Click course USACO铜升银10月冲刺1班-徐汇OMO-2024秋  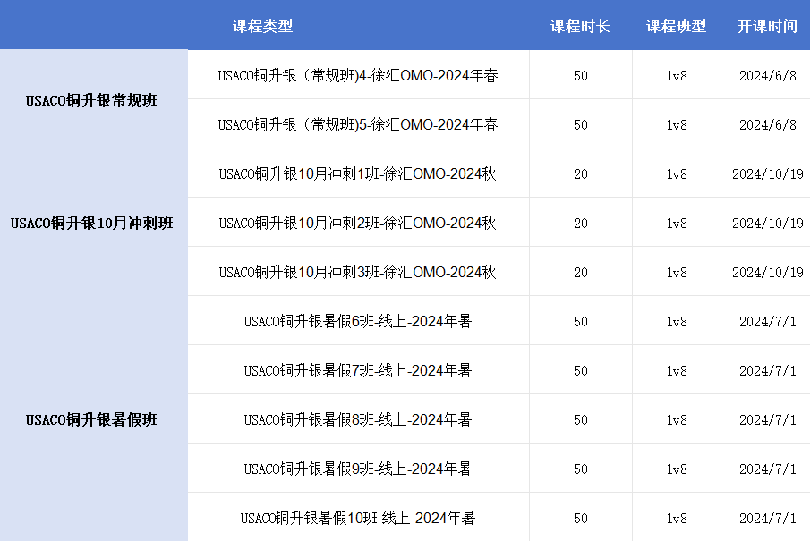pyautogui.click(x=357, y=173)
